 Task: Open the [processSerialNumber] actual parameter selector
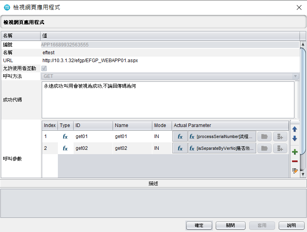pyautogui.click(x=222, y=136)
